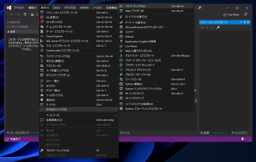The height and width of the screenshot is (162, 256).
Task: Click the home icon in Solution Explorer toolbar
Action: [x=212, y=27]
